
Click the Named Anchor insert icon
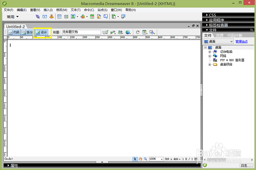[52, 17]
